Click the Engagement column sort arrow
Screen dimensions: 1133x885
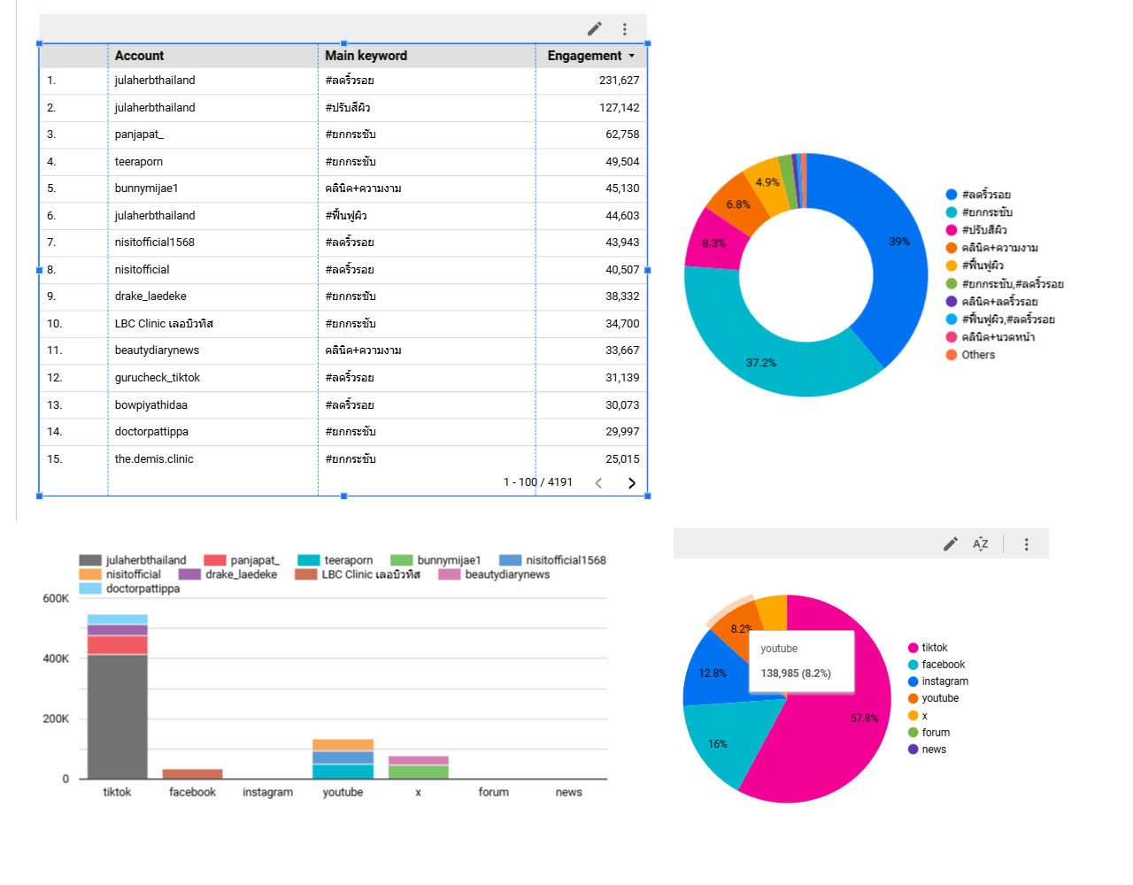coord(632,56)
